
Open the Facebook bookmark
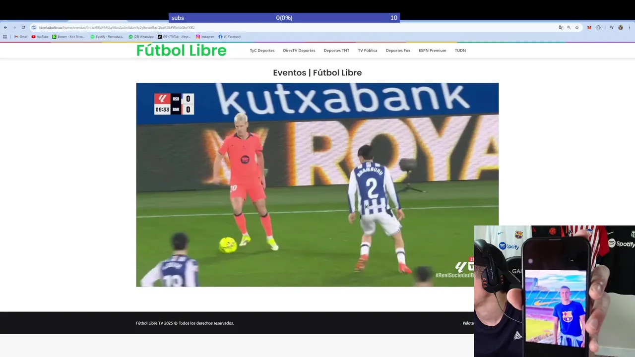point(230,37)
